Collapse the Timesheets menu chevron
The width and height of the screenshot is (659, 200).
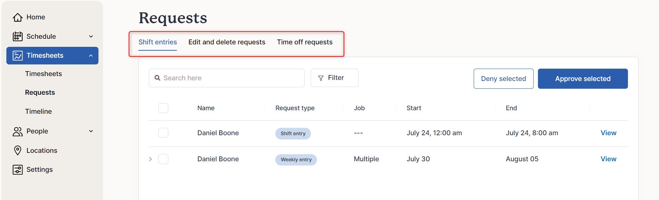[91, 56]
